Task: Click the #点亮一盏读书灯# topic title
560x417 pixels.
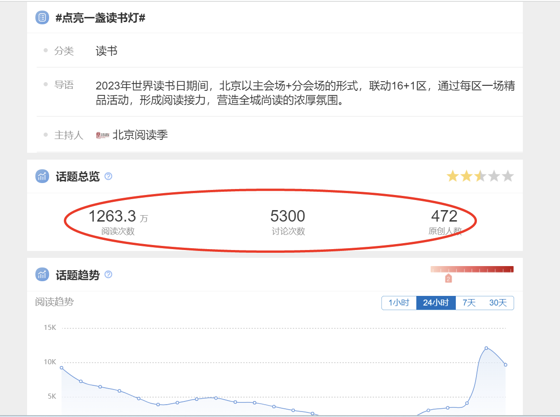Action: [100, 18]
